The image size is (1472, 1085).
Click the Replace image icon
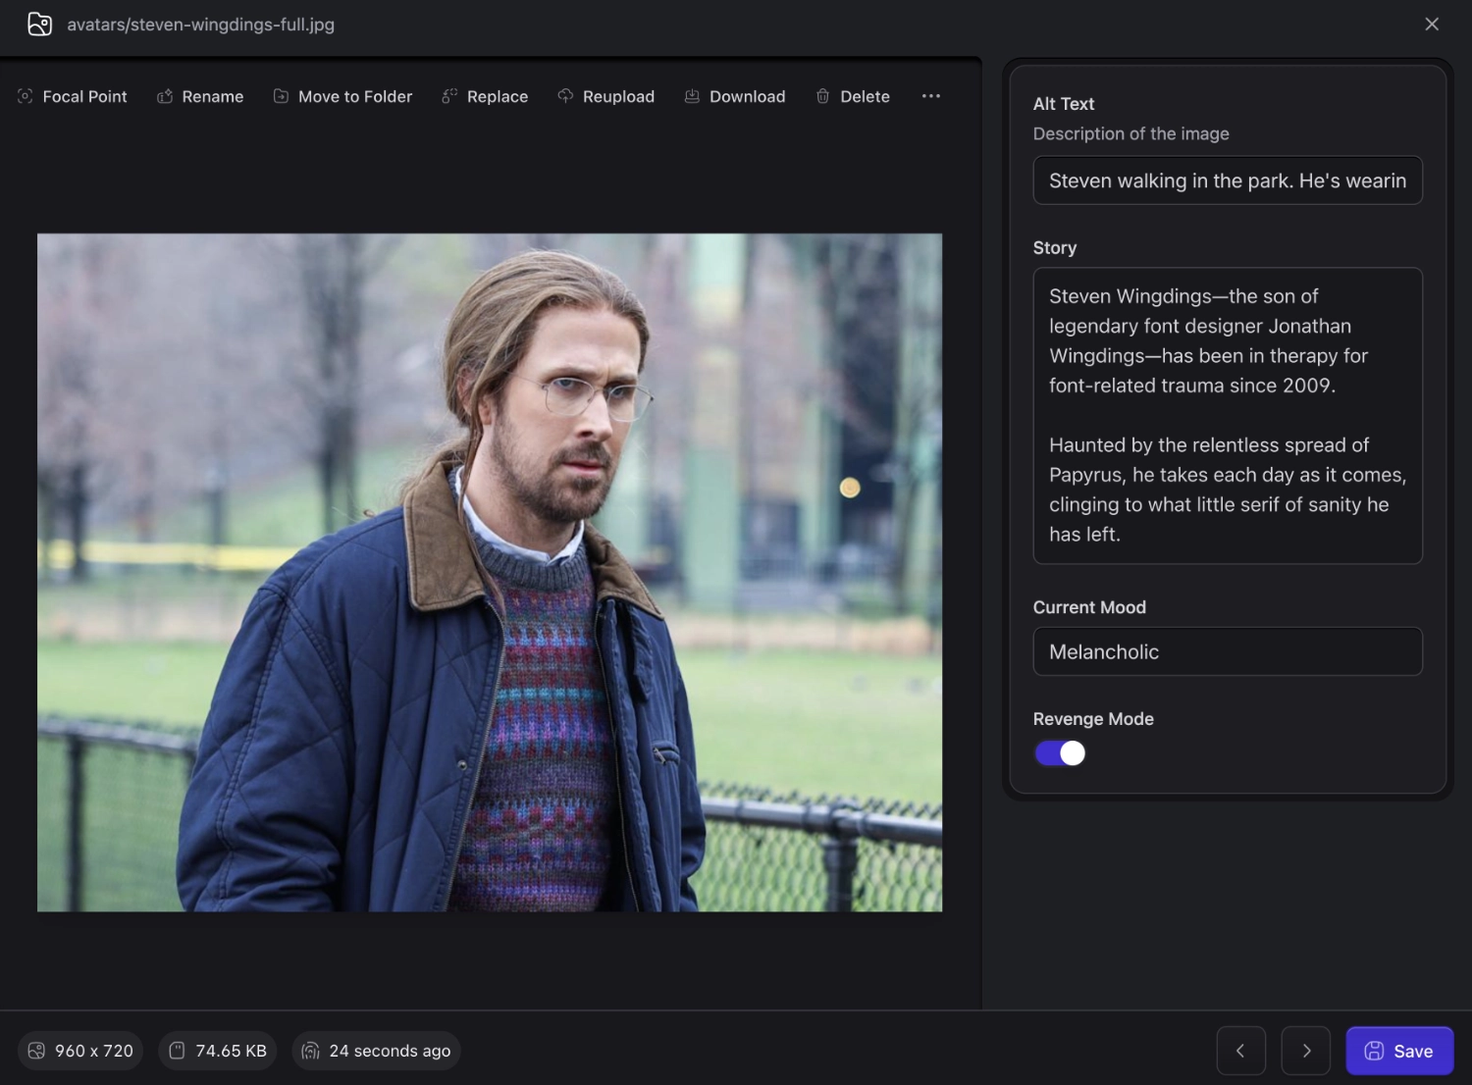coord(449,96)
